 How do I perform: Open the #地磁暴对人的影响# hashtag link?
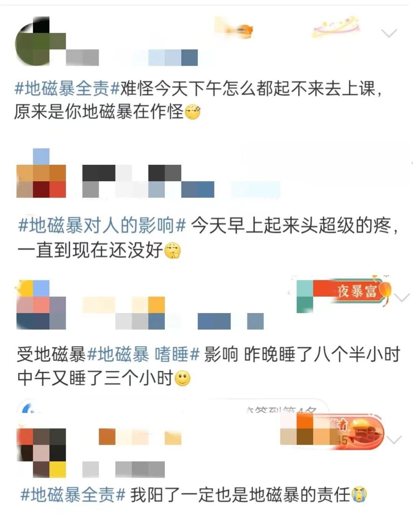click(102, 226)
